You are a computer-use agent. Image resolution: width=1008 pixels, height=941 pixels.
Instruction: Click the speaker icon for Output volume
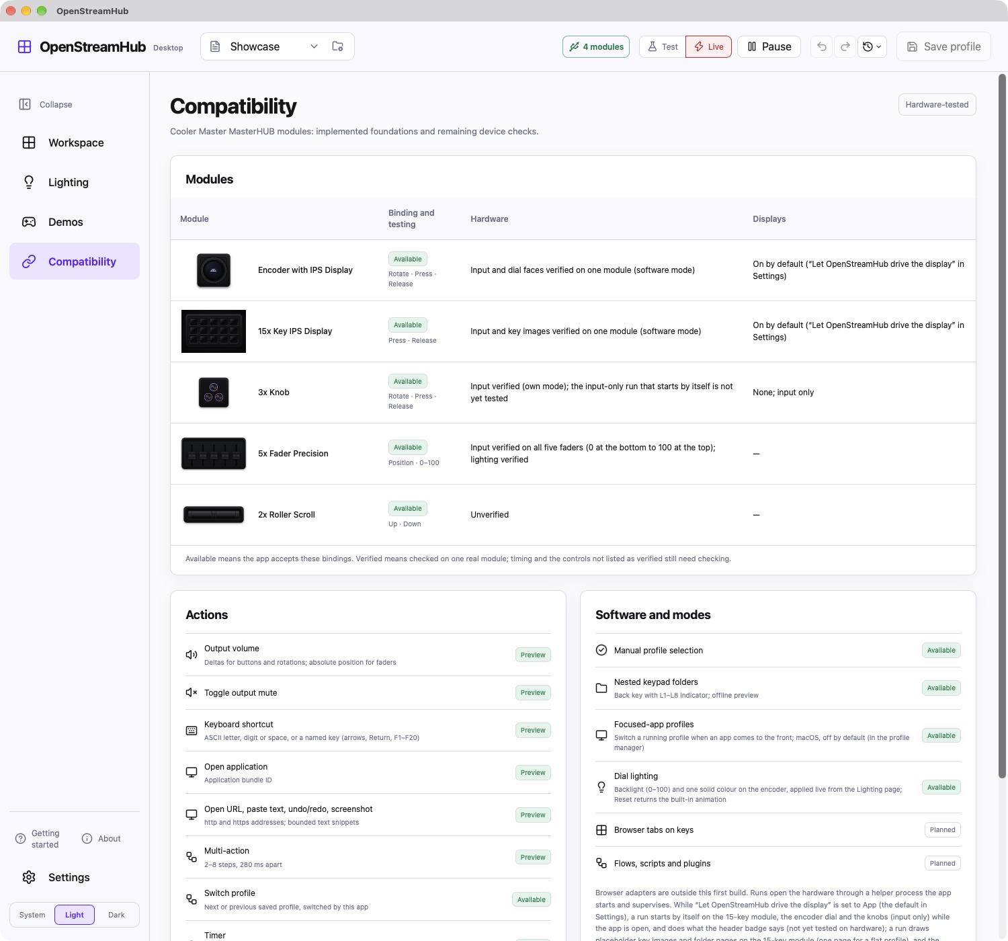click(192, 655)
